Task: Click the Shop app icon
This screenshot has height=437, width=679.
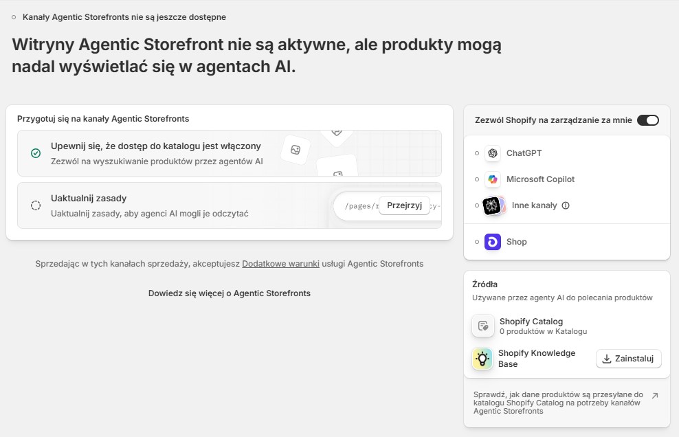Action: point(492,242)
